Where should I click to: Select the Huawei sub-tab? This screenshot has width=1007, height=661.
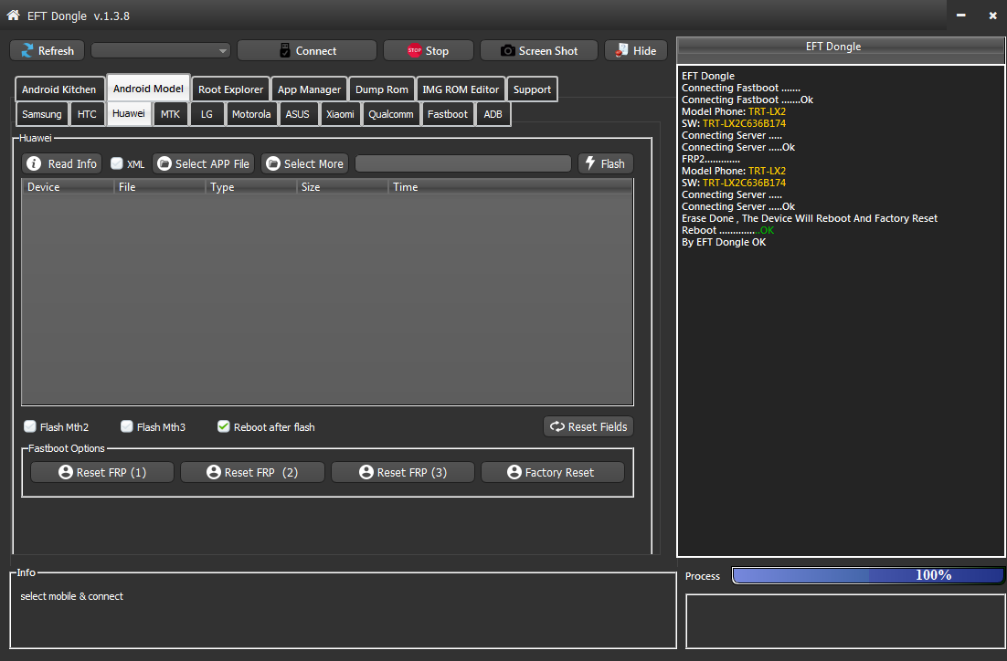pos(129,113)
